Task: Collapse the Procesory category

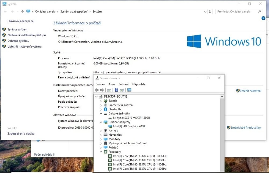Action: (x=101, y=152)
